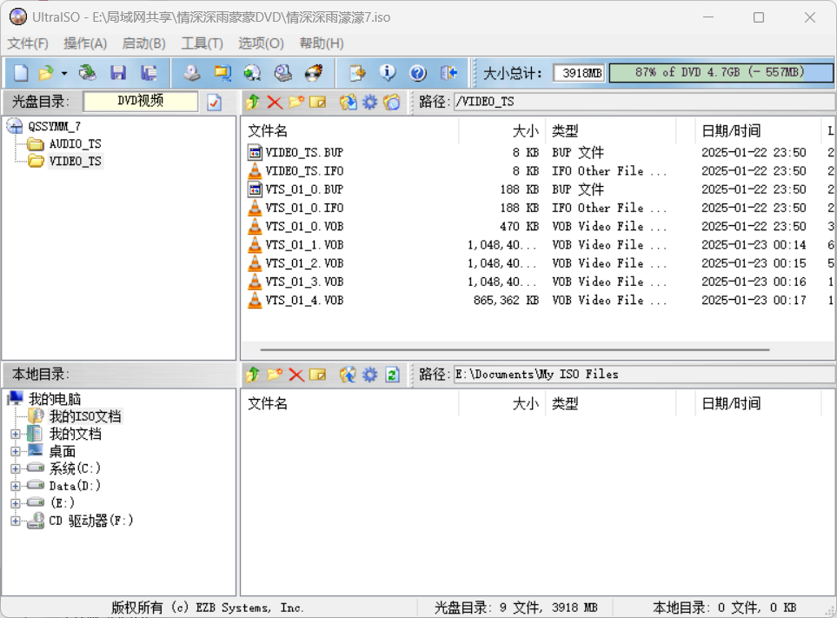Select the VIDEO_TS folder in tree

pos(76,161)
